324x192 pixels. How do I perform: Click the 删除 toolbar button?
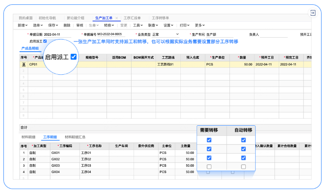pos(67,25)
